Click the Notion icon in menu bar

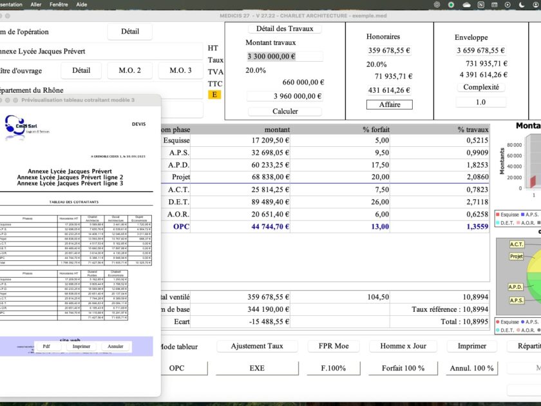(480, 5)
